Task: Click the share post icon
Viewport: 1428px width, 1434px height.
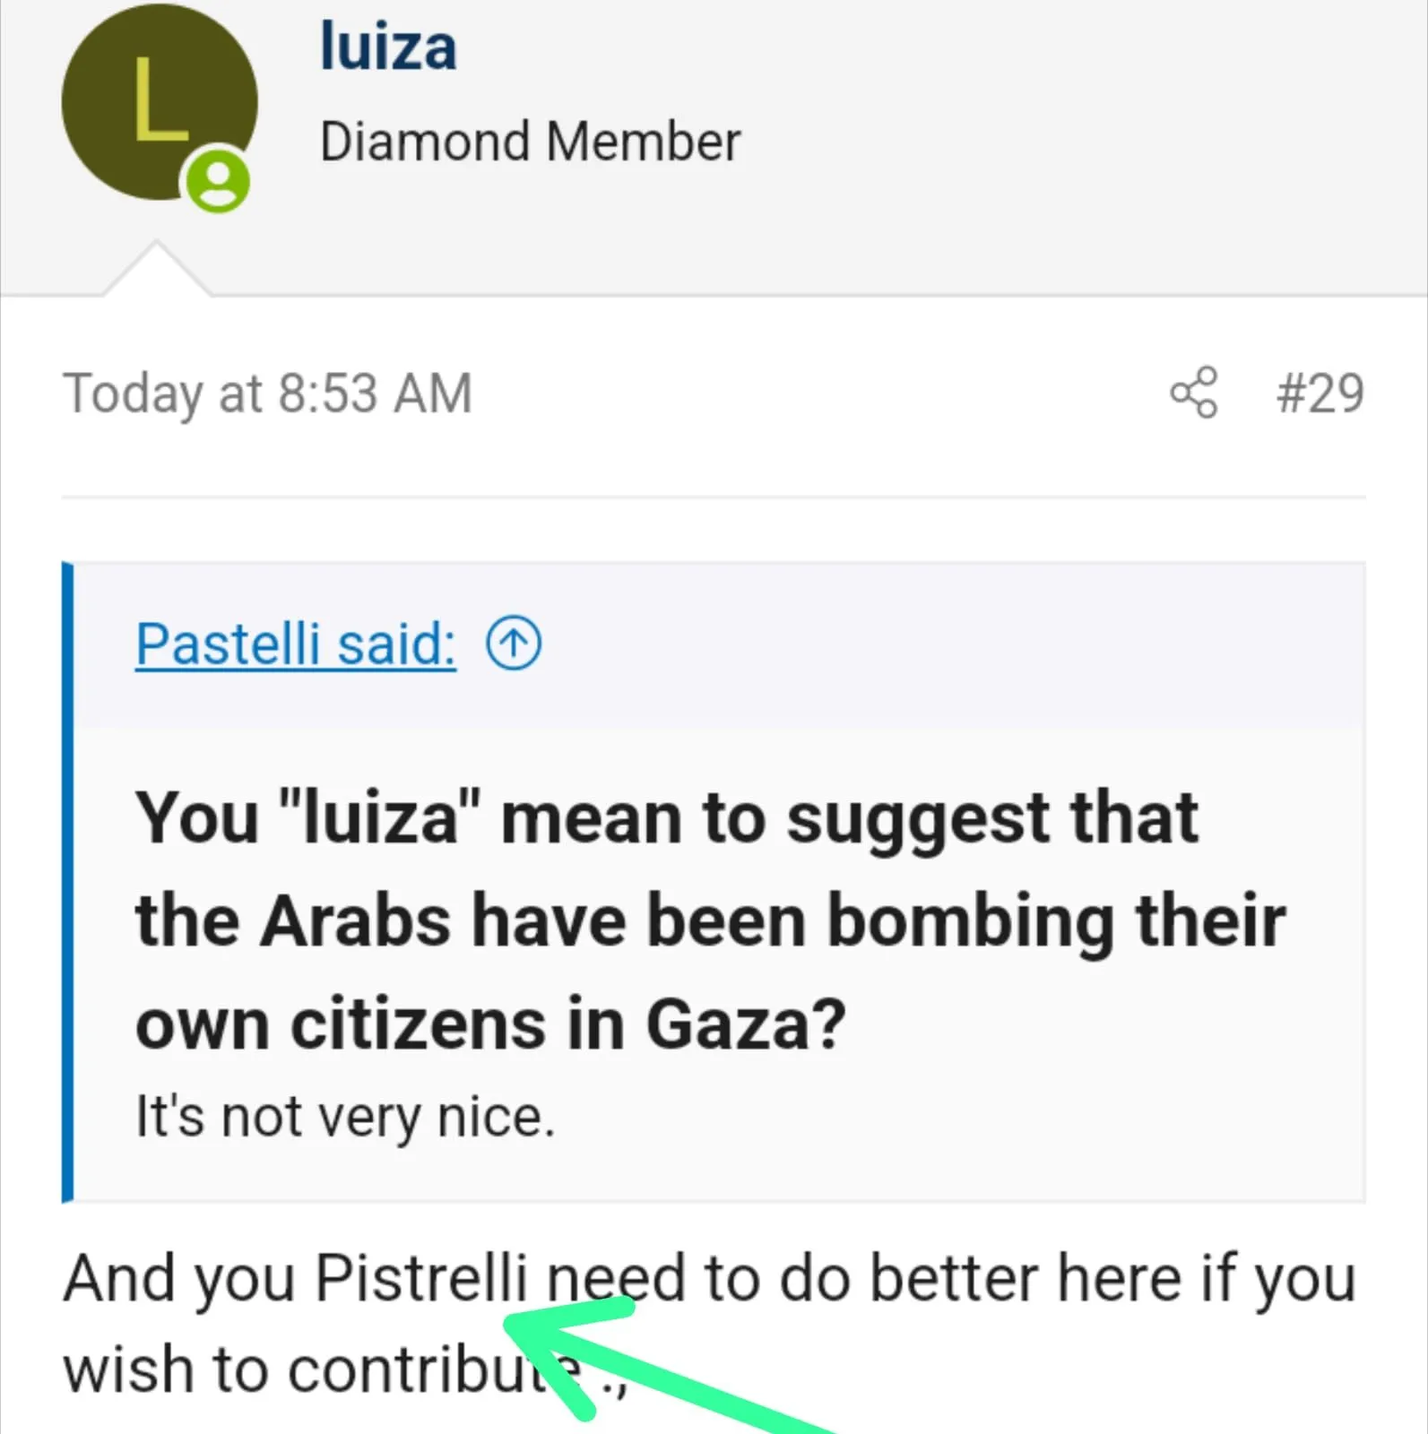Action: (1193, 393)
